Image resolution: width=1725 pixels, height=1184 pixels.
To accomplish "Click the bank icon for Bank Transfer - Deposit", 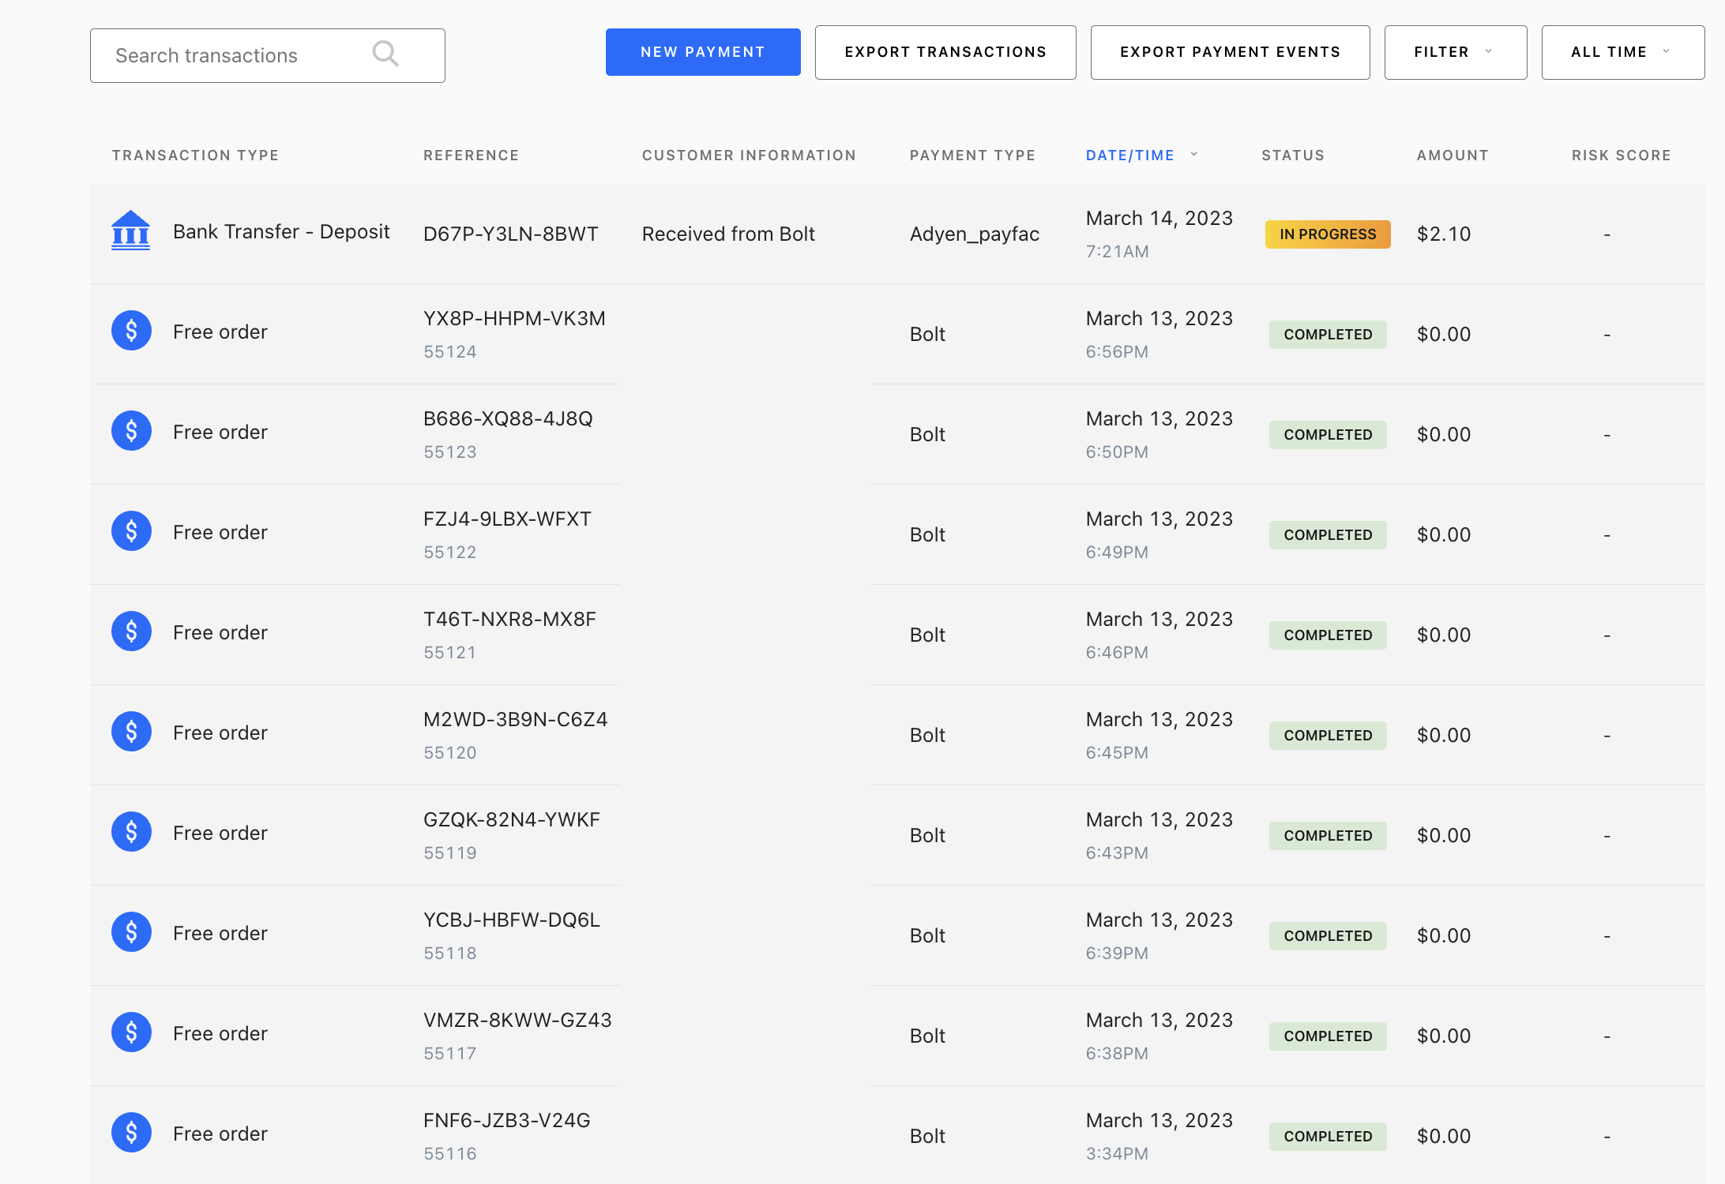I will click(130, 230).
